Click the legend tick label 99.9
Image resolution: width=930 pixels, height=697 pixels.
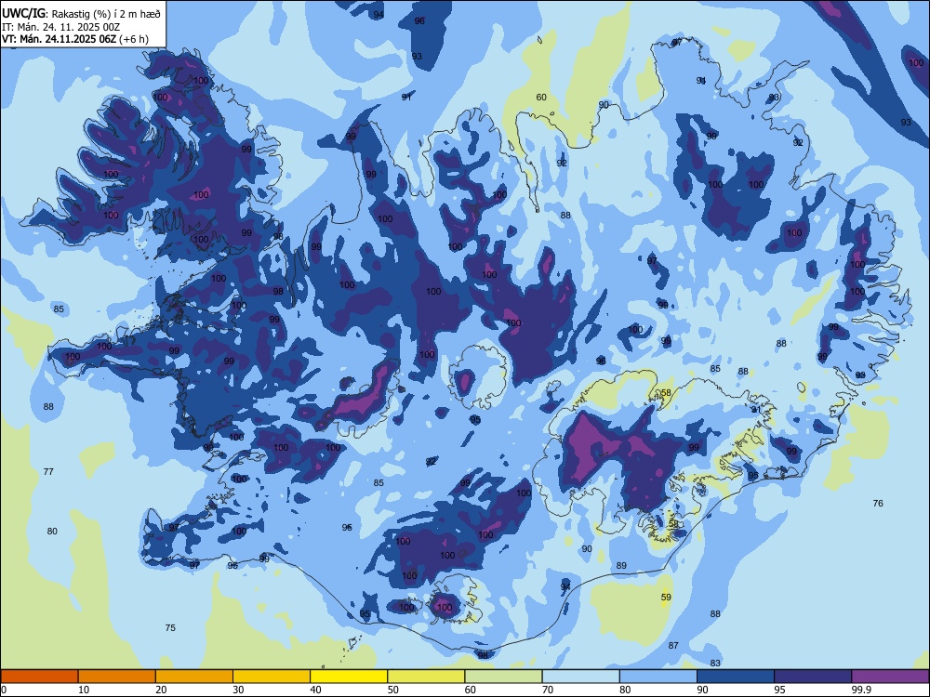[861, 690]
